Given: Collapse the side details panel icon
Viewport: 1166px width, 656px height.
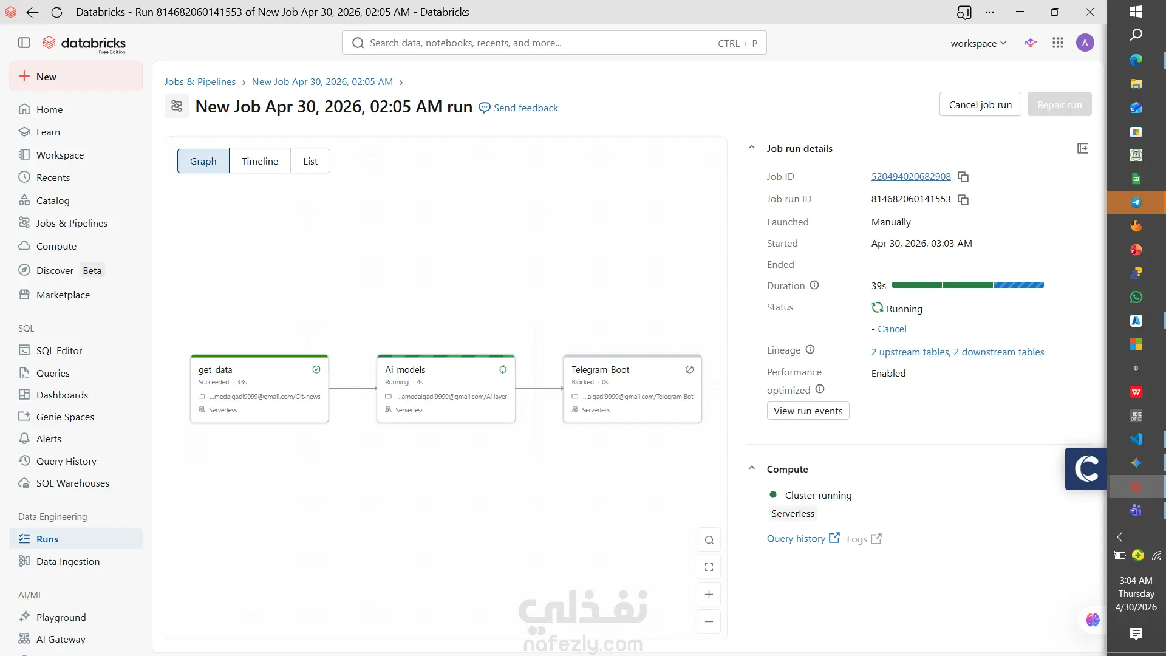Looking at the screenshot, I should pos(1083,148).
